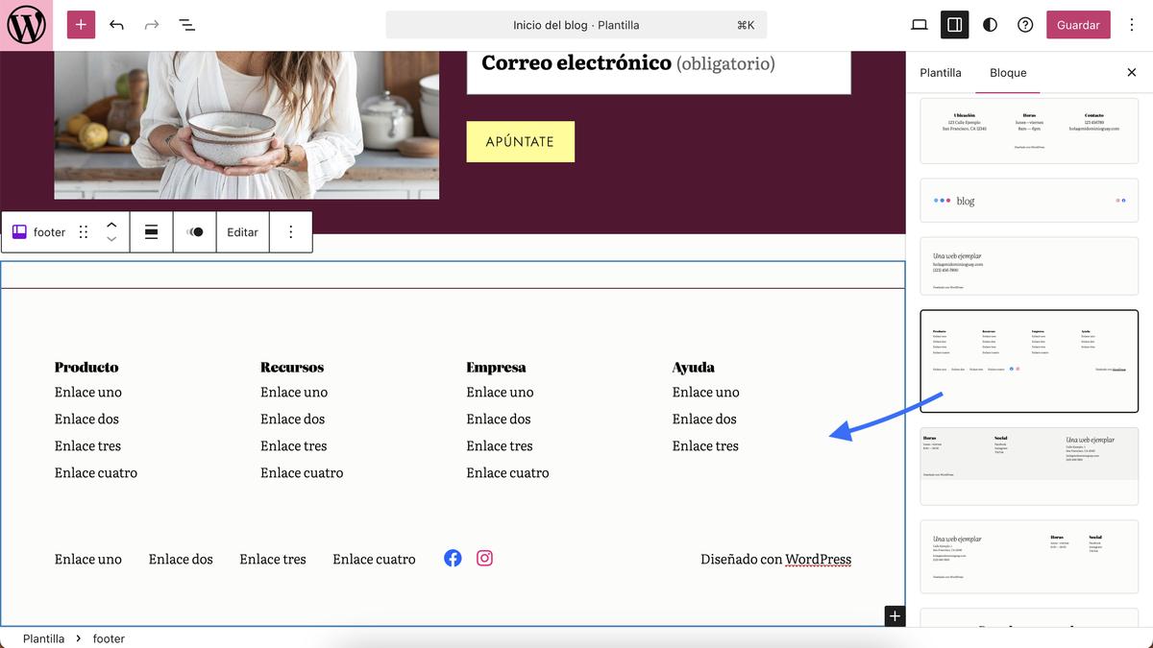Image resolution: width=1153 pixels, height=648 pixels.
Task: Click the Facebook icon in the footer
Action: point(452,558)
